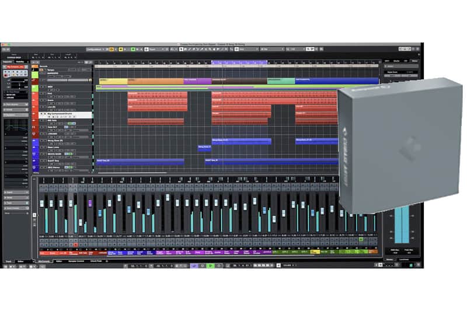Open the Grid Type Bar dropdown
This screenshot has width=467, height=311.
(271, 49)
